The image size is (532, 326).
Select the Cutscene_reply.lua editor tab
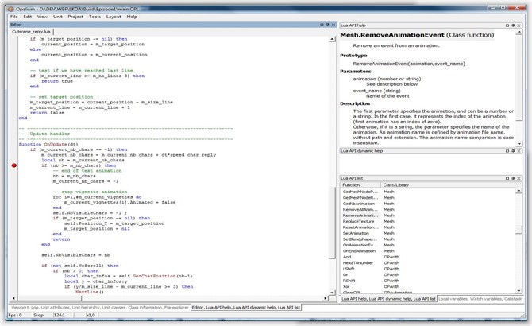point(31,32)
